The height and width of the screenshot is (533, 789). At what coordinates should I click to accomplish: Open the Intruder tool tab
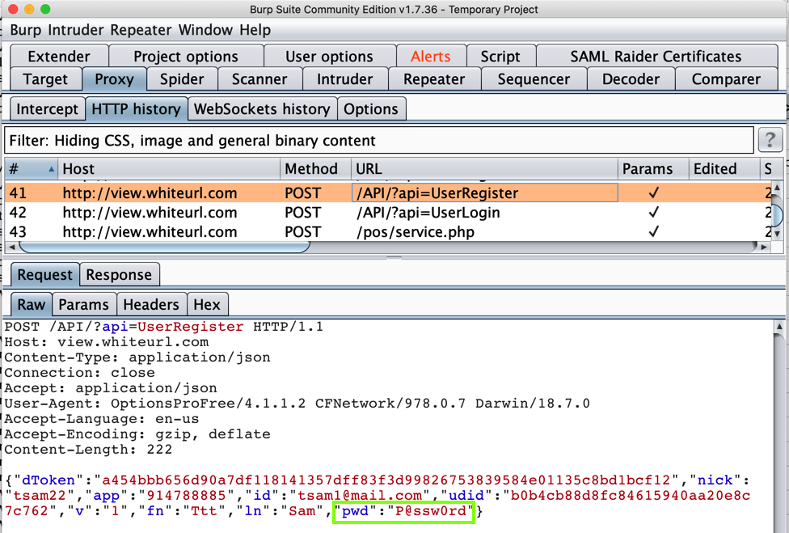344,79
